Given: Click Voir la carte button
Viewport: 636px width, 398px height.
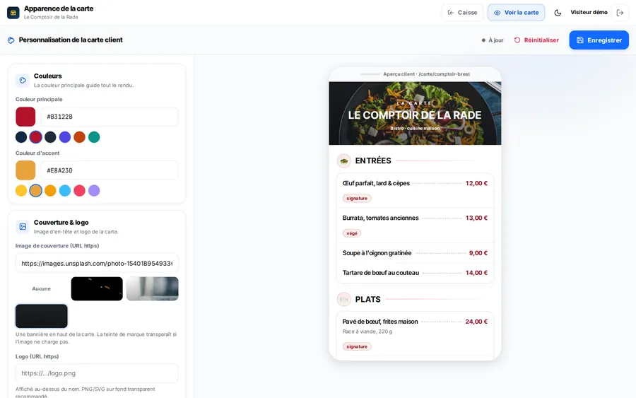Looking at the screenshot, I should [x=516, y=13].
